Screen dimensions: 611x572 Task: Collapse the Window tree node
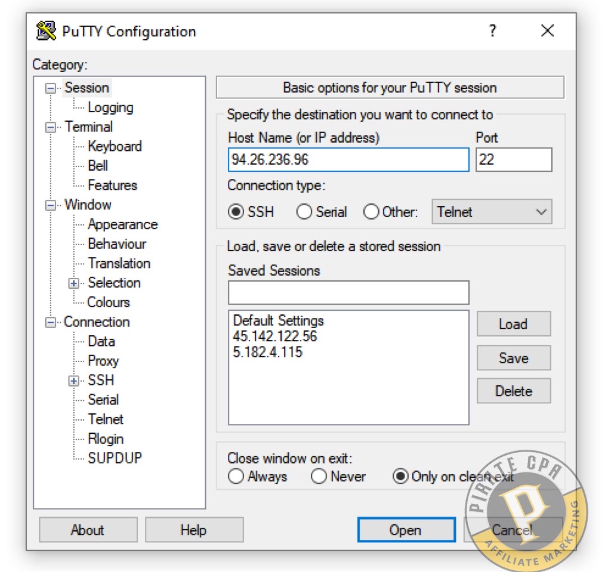click(50, 205)
